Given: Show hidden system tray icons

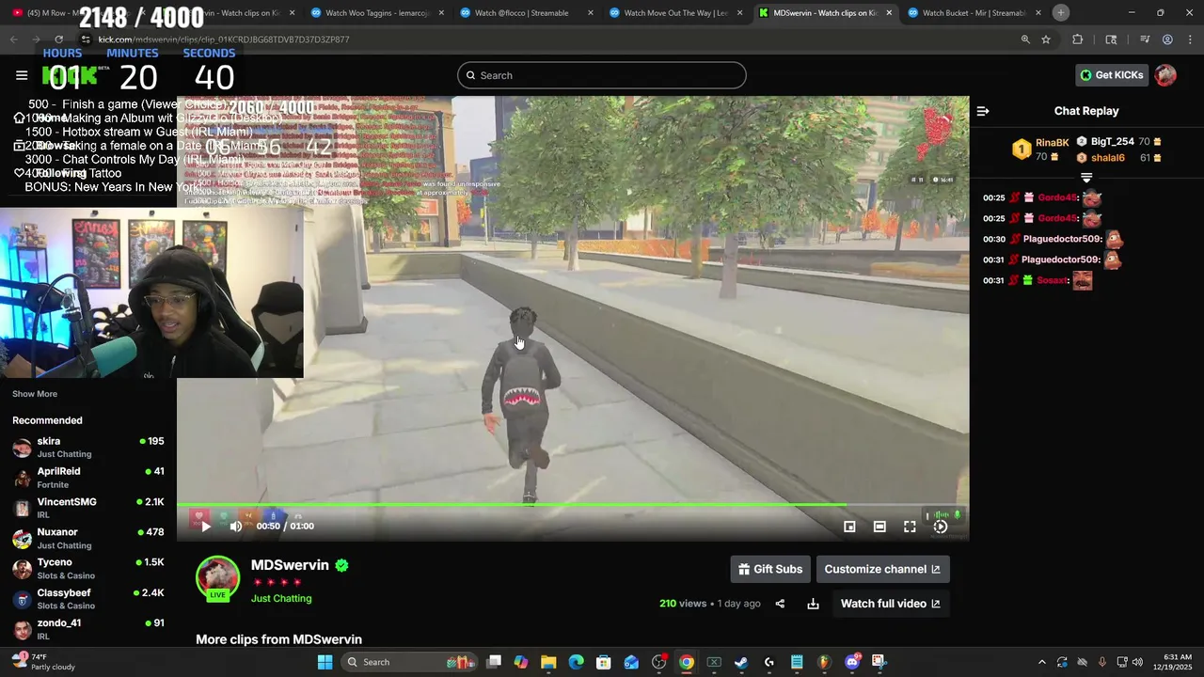Looking at the screenshot, I should (x=1041, y=662).
